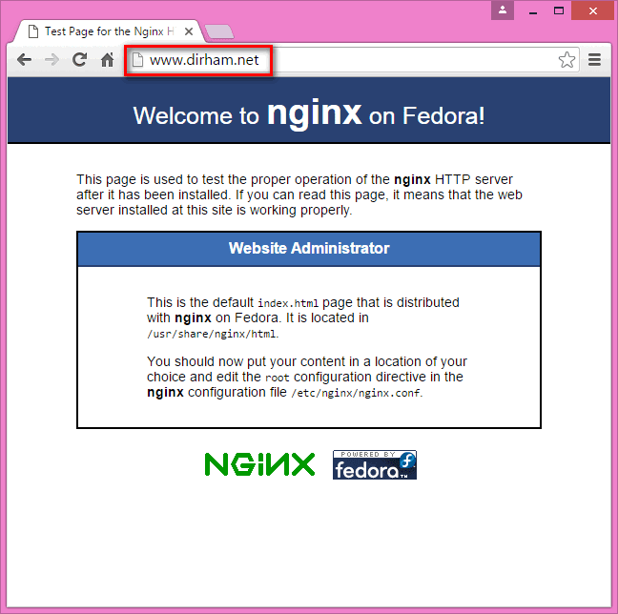Screen dimensions: 618x614
Task: Bookmark this page with the star icon
Action: [x=566, y=60]
